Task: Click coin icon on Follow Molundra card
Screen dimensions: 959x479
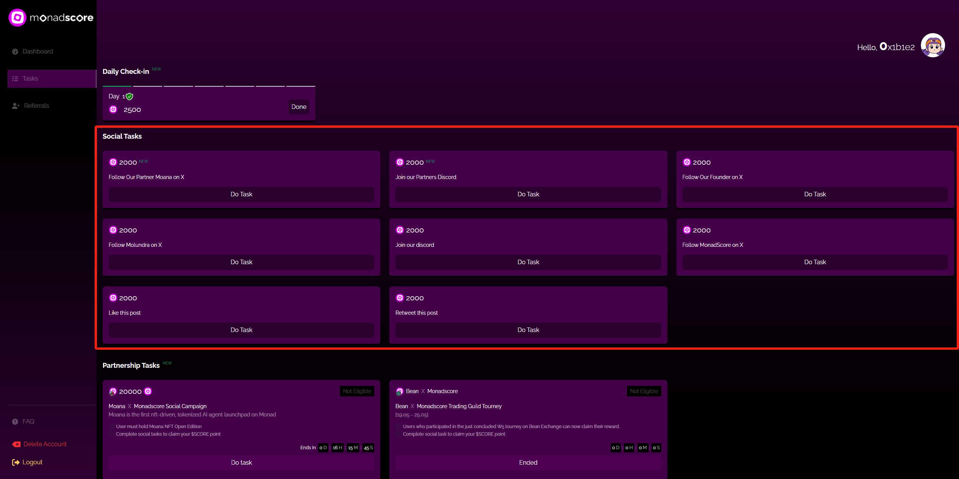Action: click(113, 230)
